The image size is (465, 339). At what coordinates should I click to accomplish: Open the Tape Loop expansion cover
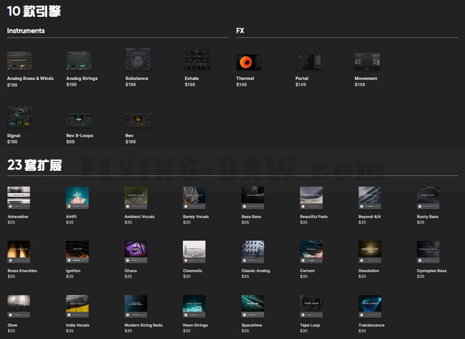coord(311,306)
